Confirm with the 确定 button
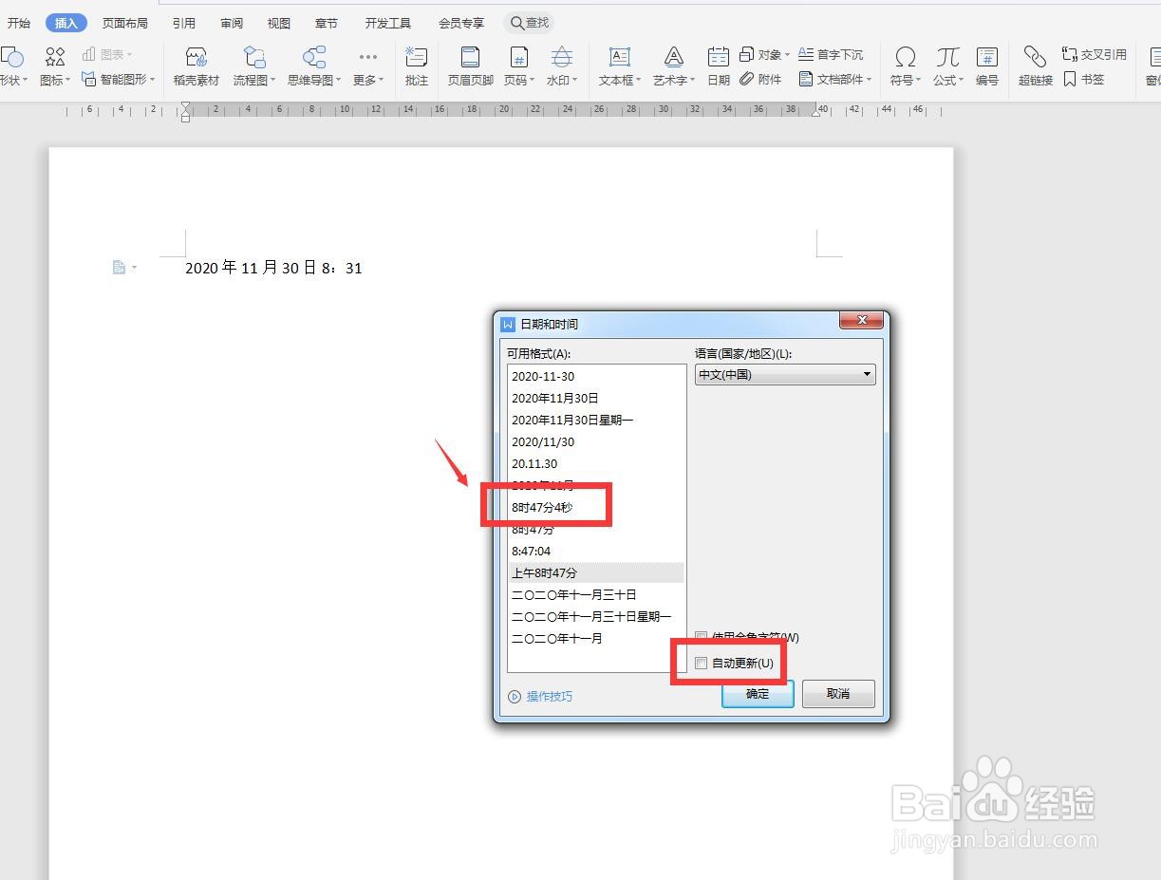 pos(758,694)
